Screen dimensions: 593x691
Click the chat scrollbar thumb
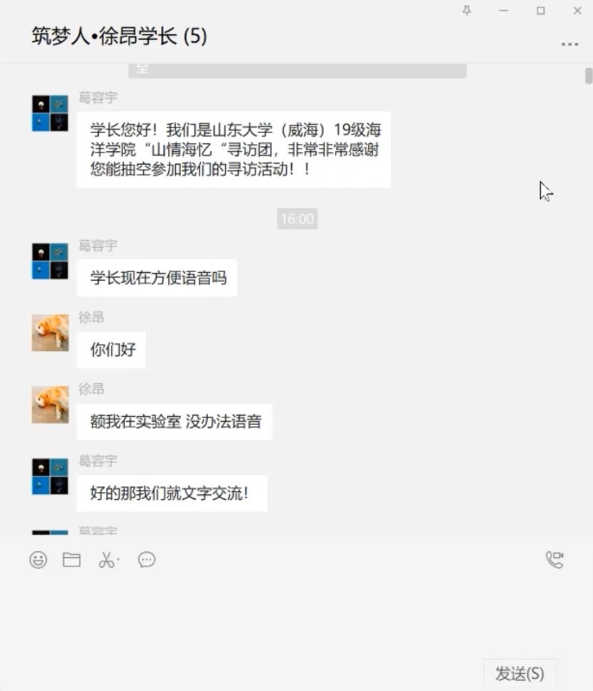point(589,75)
